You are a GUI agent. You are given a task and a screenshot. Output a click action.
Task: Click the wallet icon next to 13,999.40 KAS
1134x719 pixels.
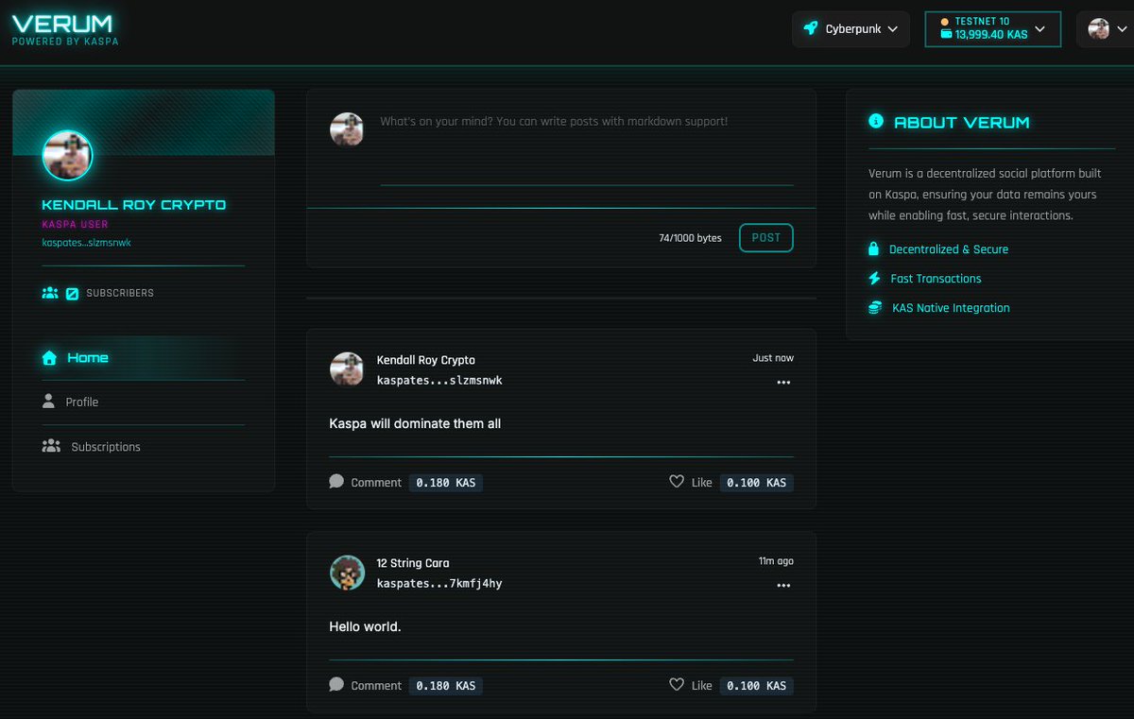(946, 34)
